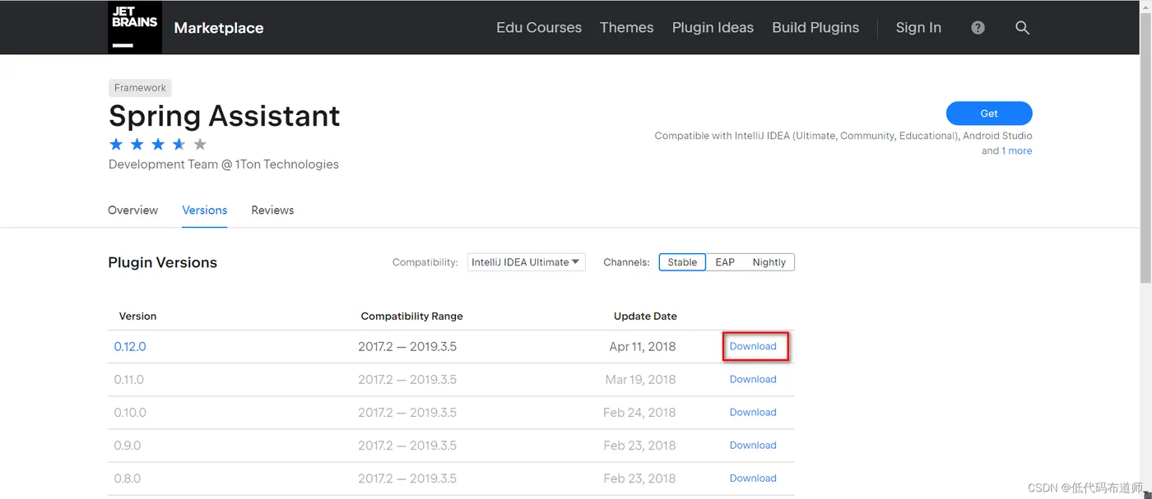Viewport: 1152px width, 499px height.
Task: Download version 0.12.0
Action: 753,346
